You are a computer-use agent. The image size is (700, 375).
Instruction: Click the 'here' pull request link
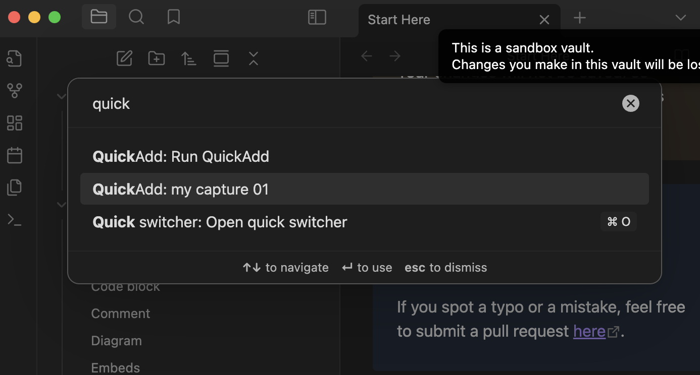point(589,331)
